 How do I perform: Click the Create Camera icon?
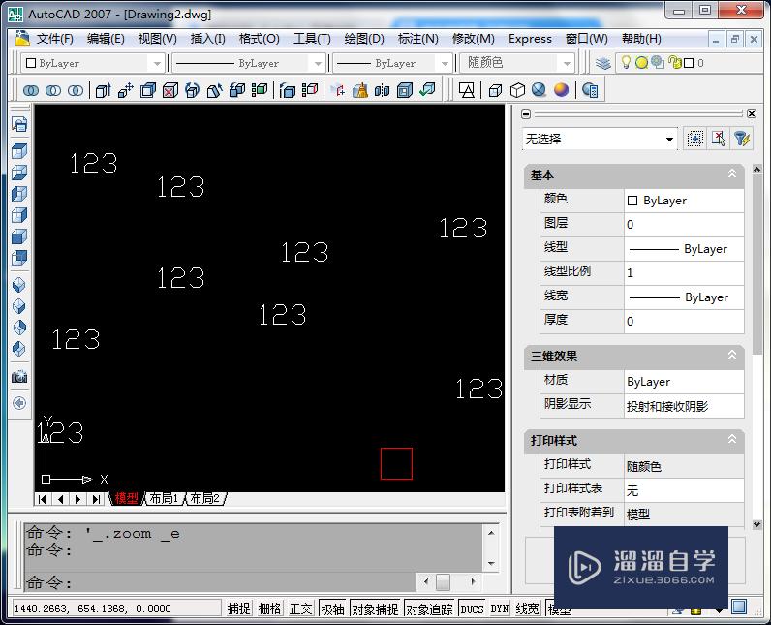[19, 377]
